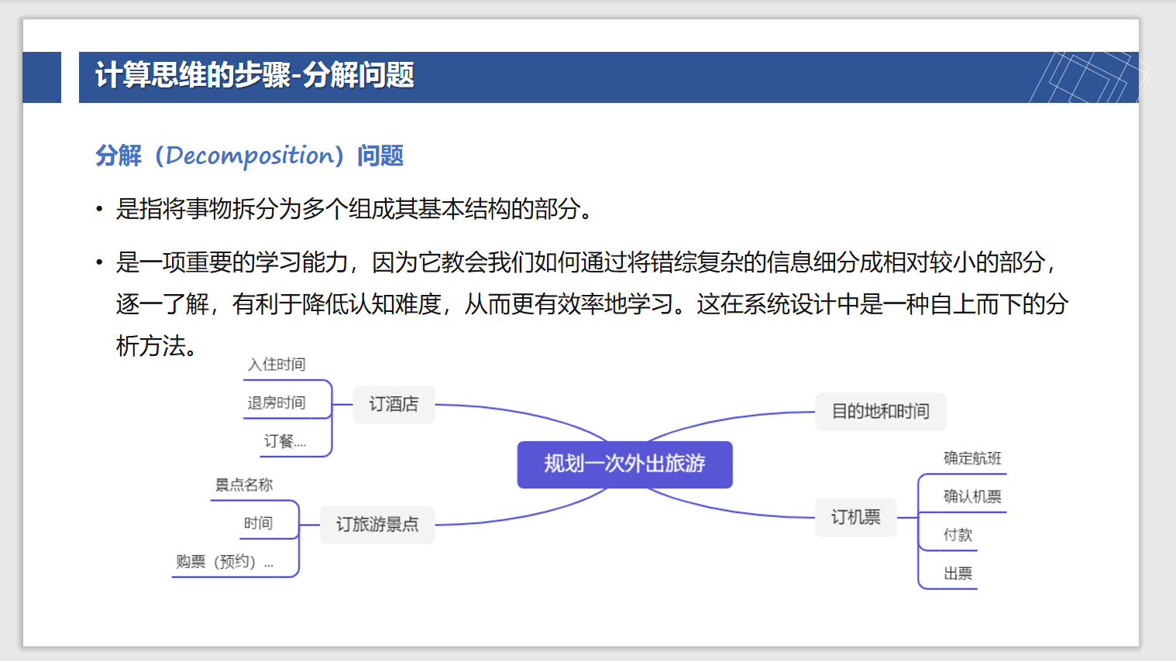Image resolution: width=1176 pixels, height=661 pixels.
Task: Select the 订酒店 branch node
Action: [393, 404]
